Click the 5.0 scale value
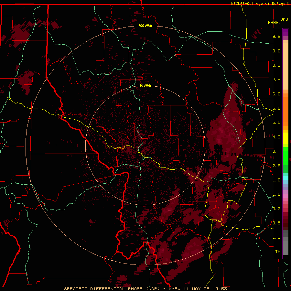 (276, 123)
